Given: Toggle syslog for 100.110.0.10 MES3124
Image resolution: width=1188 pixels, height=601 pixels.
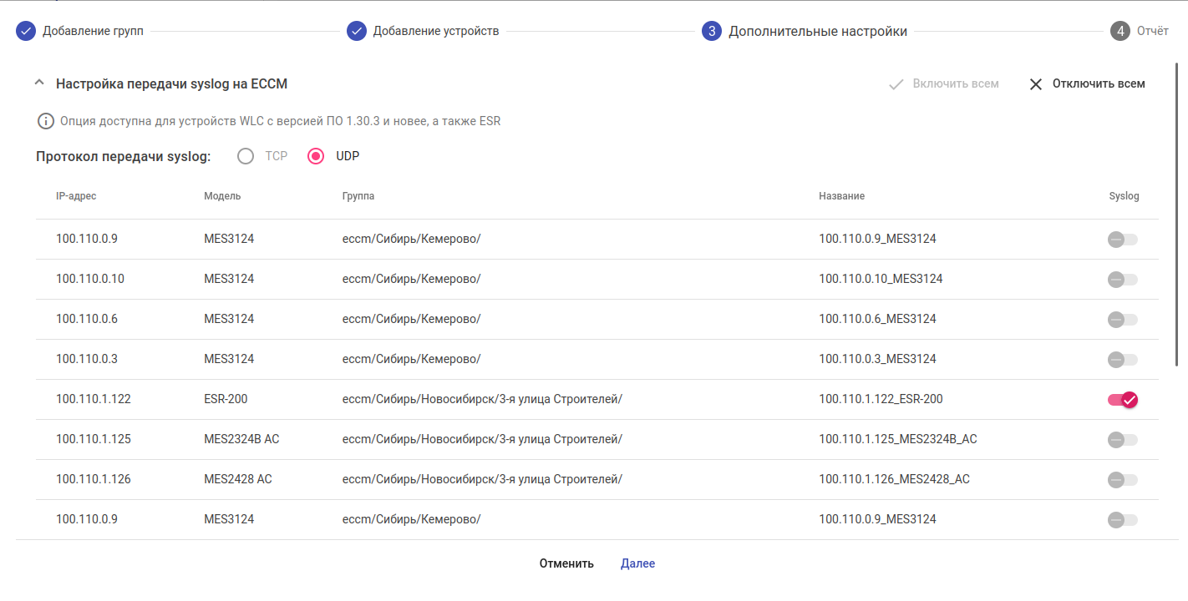Looking at the screenshot, I should pos(1123,280).
